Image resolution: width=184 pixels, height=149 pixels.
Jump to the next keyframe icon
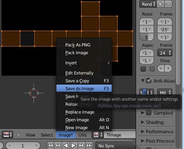tap(81, 145)
